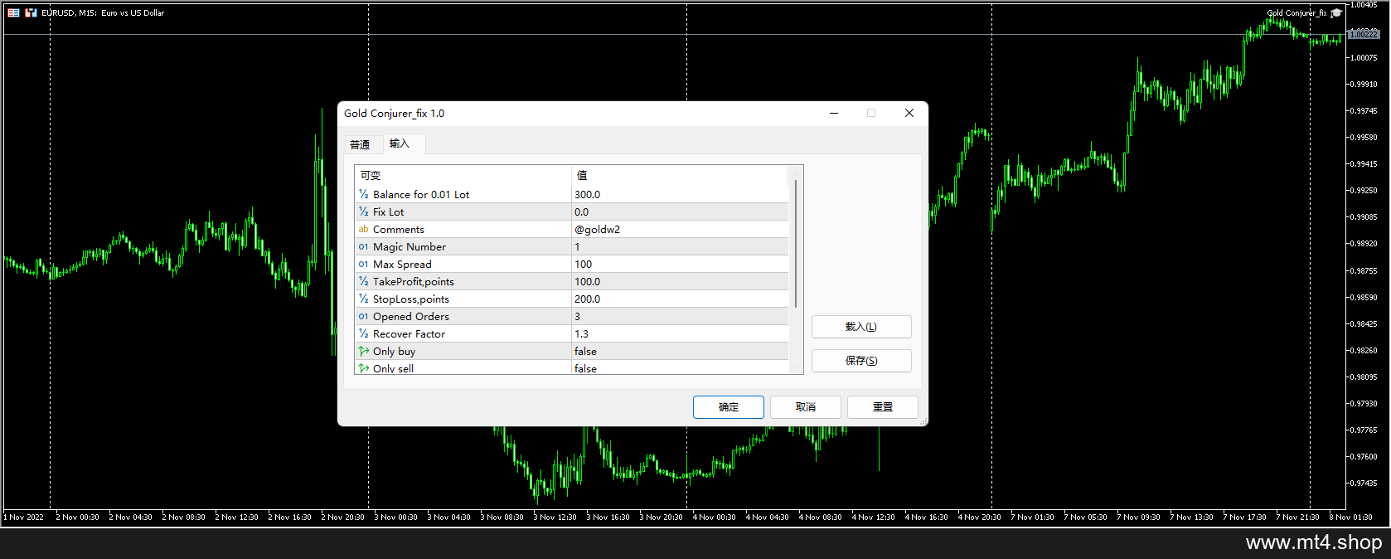This screenshot has height=559, width=1391.
Task: Click the type icon beside Balance for 0.01 Lot
Action: (363, 194)
